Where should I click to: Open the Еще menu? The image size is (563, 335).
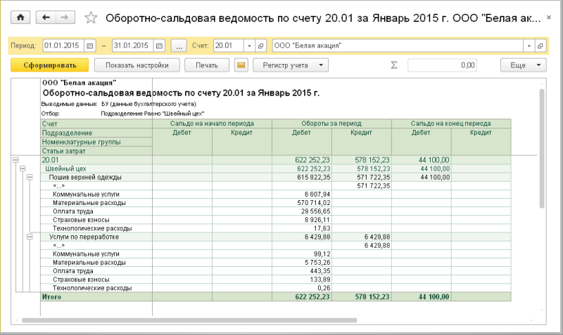[x=524, y=65]
